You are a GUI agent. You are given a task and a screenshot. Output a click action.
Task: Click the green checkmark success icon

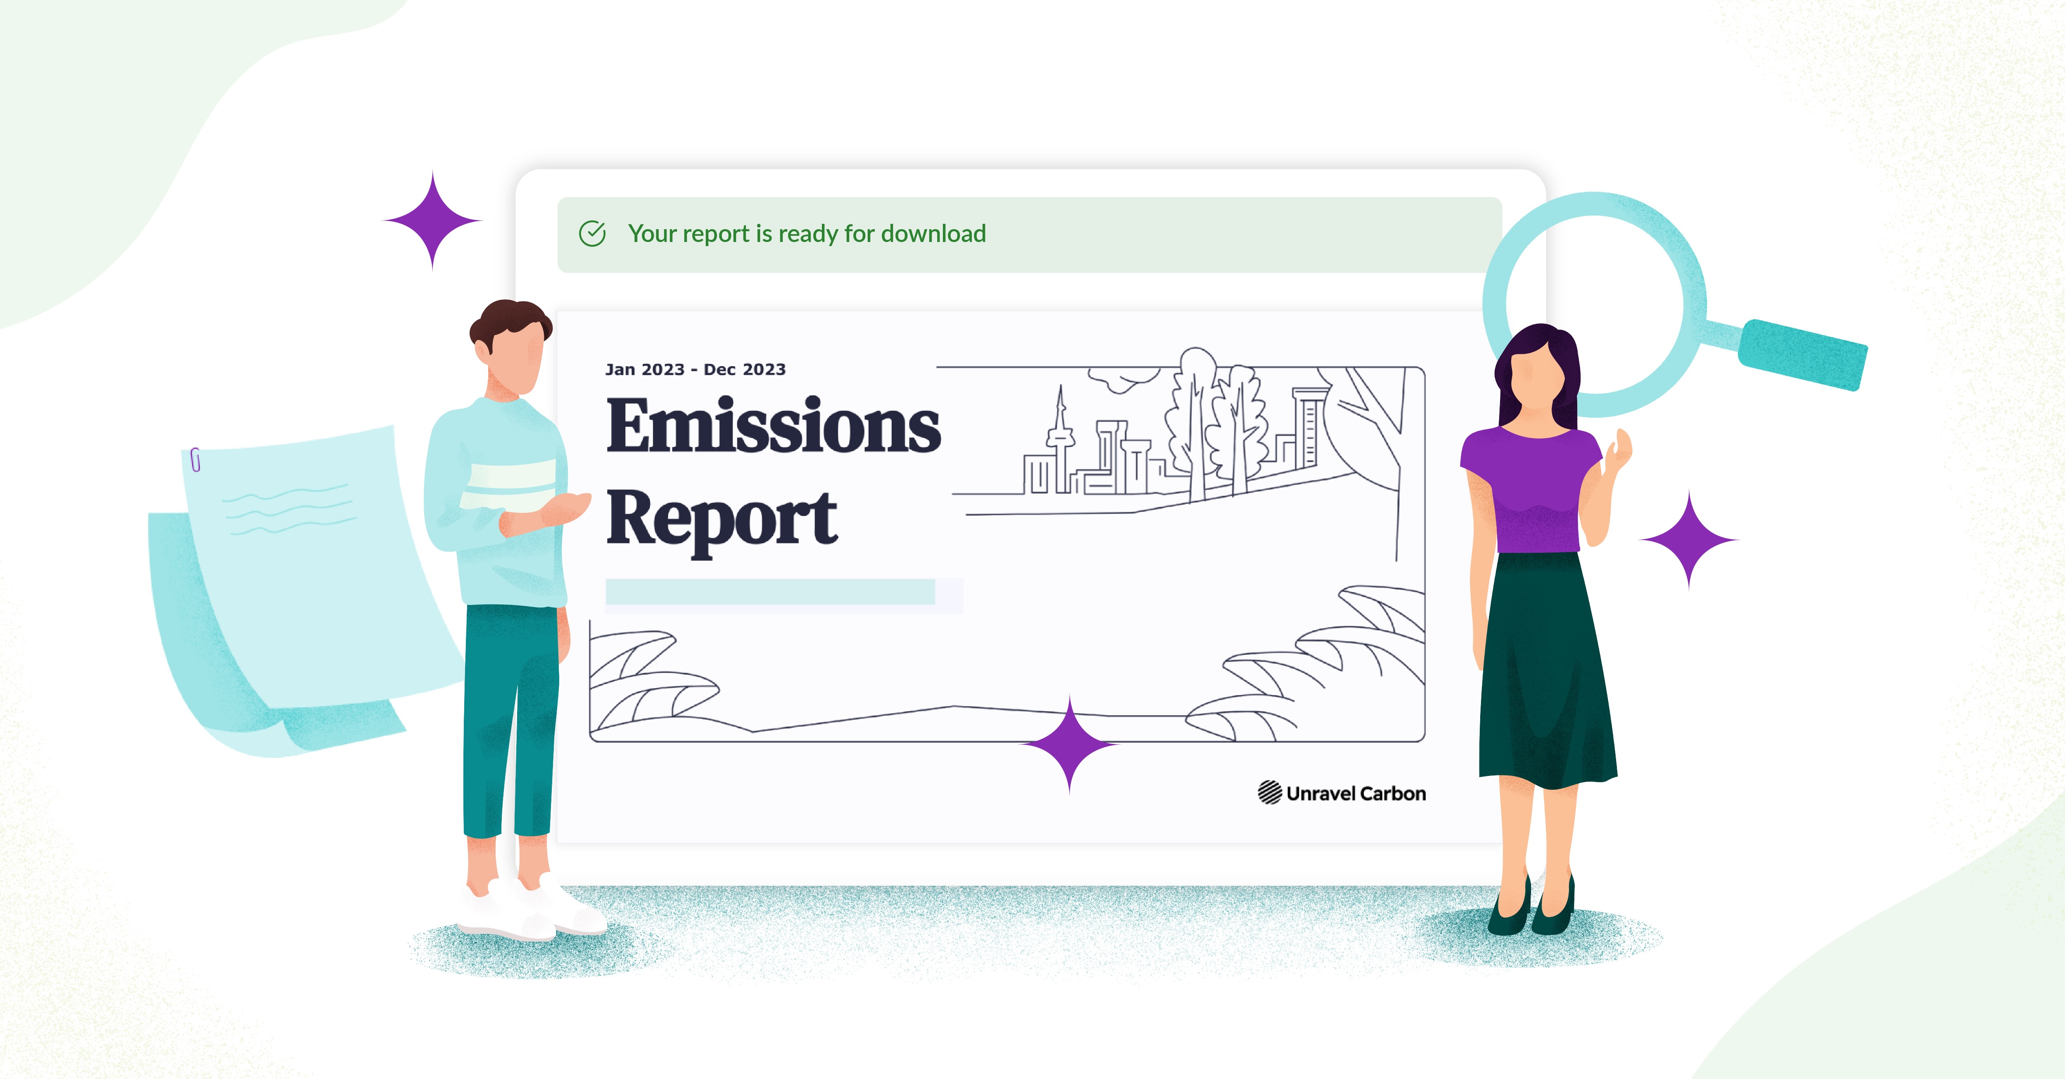(x=592, y=234)
